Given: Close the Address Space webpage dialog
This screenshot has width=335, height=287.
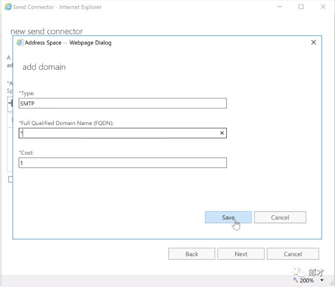Looking at the screenshot, I should pos(313,42).
